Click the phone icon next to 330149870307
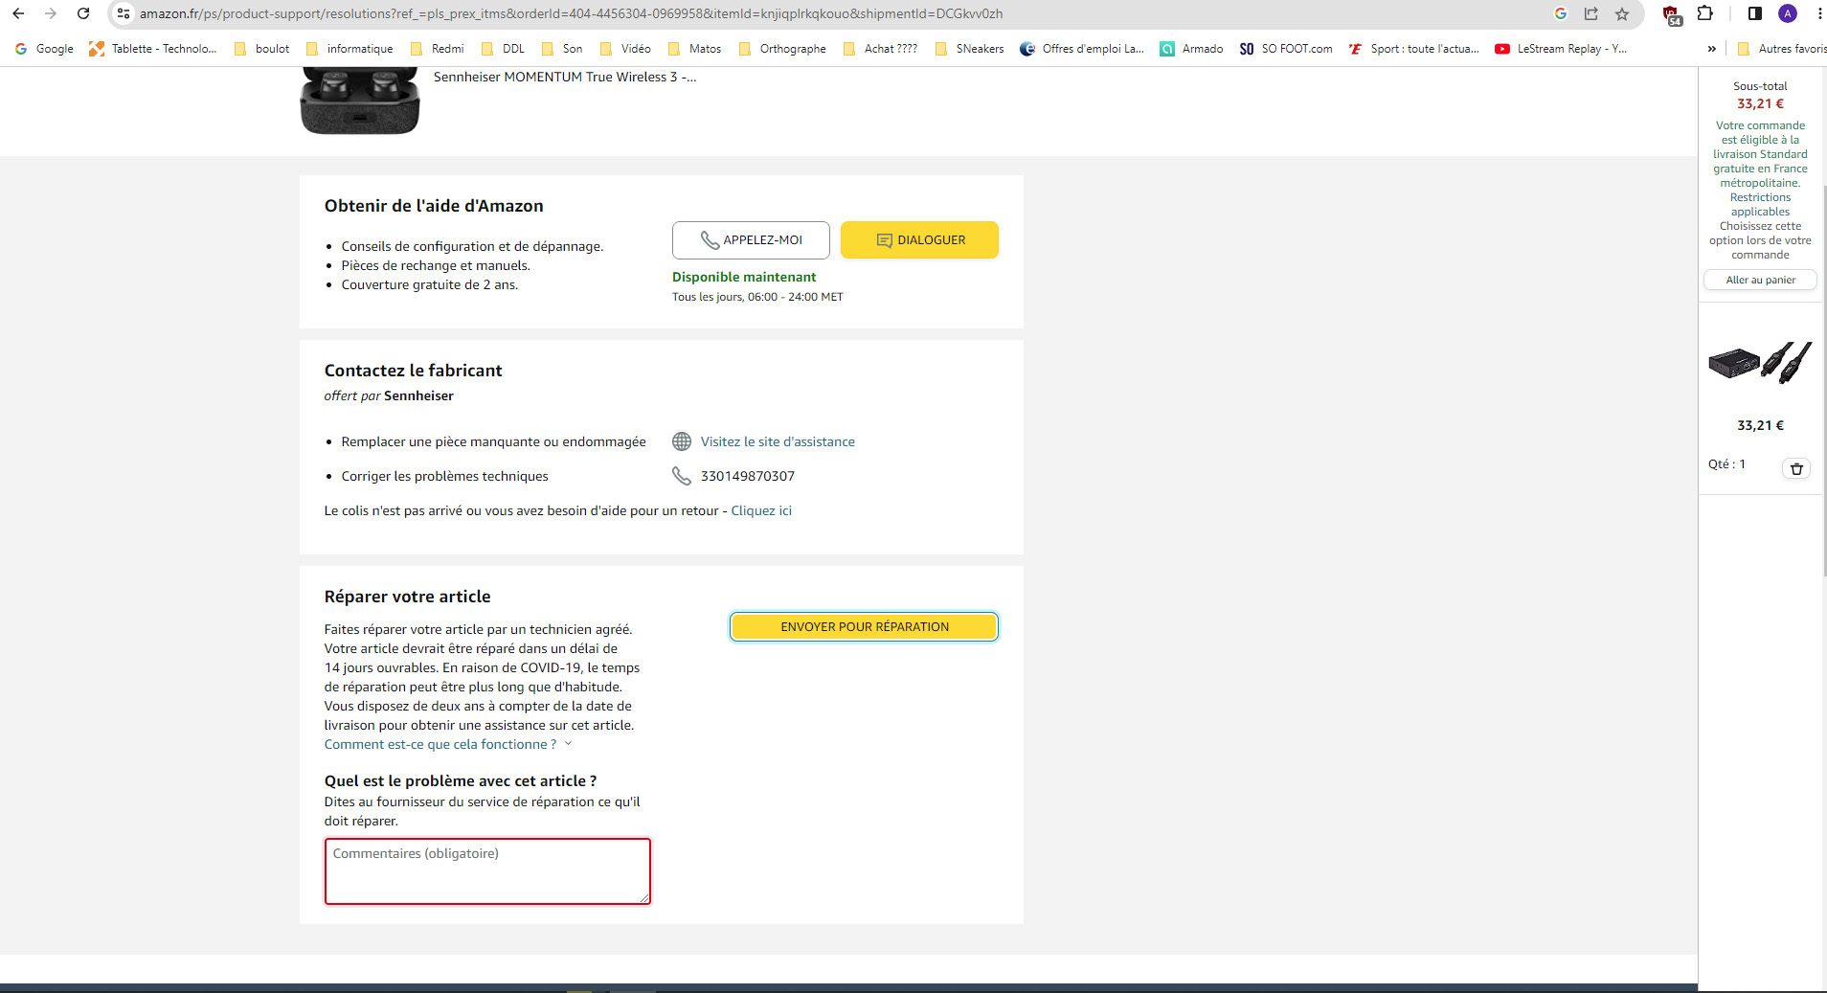The width and height of the screenshot is (1827, 993). pyautogui.click(x=682, y=476)
